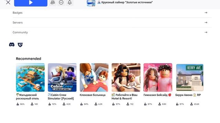This screenshot has width=220, height=123.
Task: Click thumbs-up icon under Гимназия Бейсайд
Action: [145, 104]
